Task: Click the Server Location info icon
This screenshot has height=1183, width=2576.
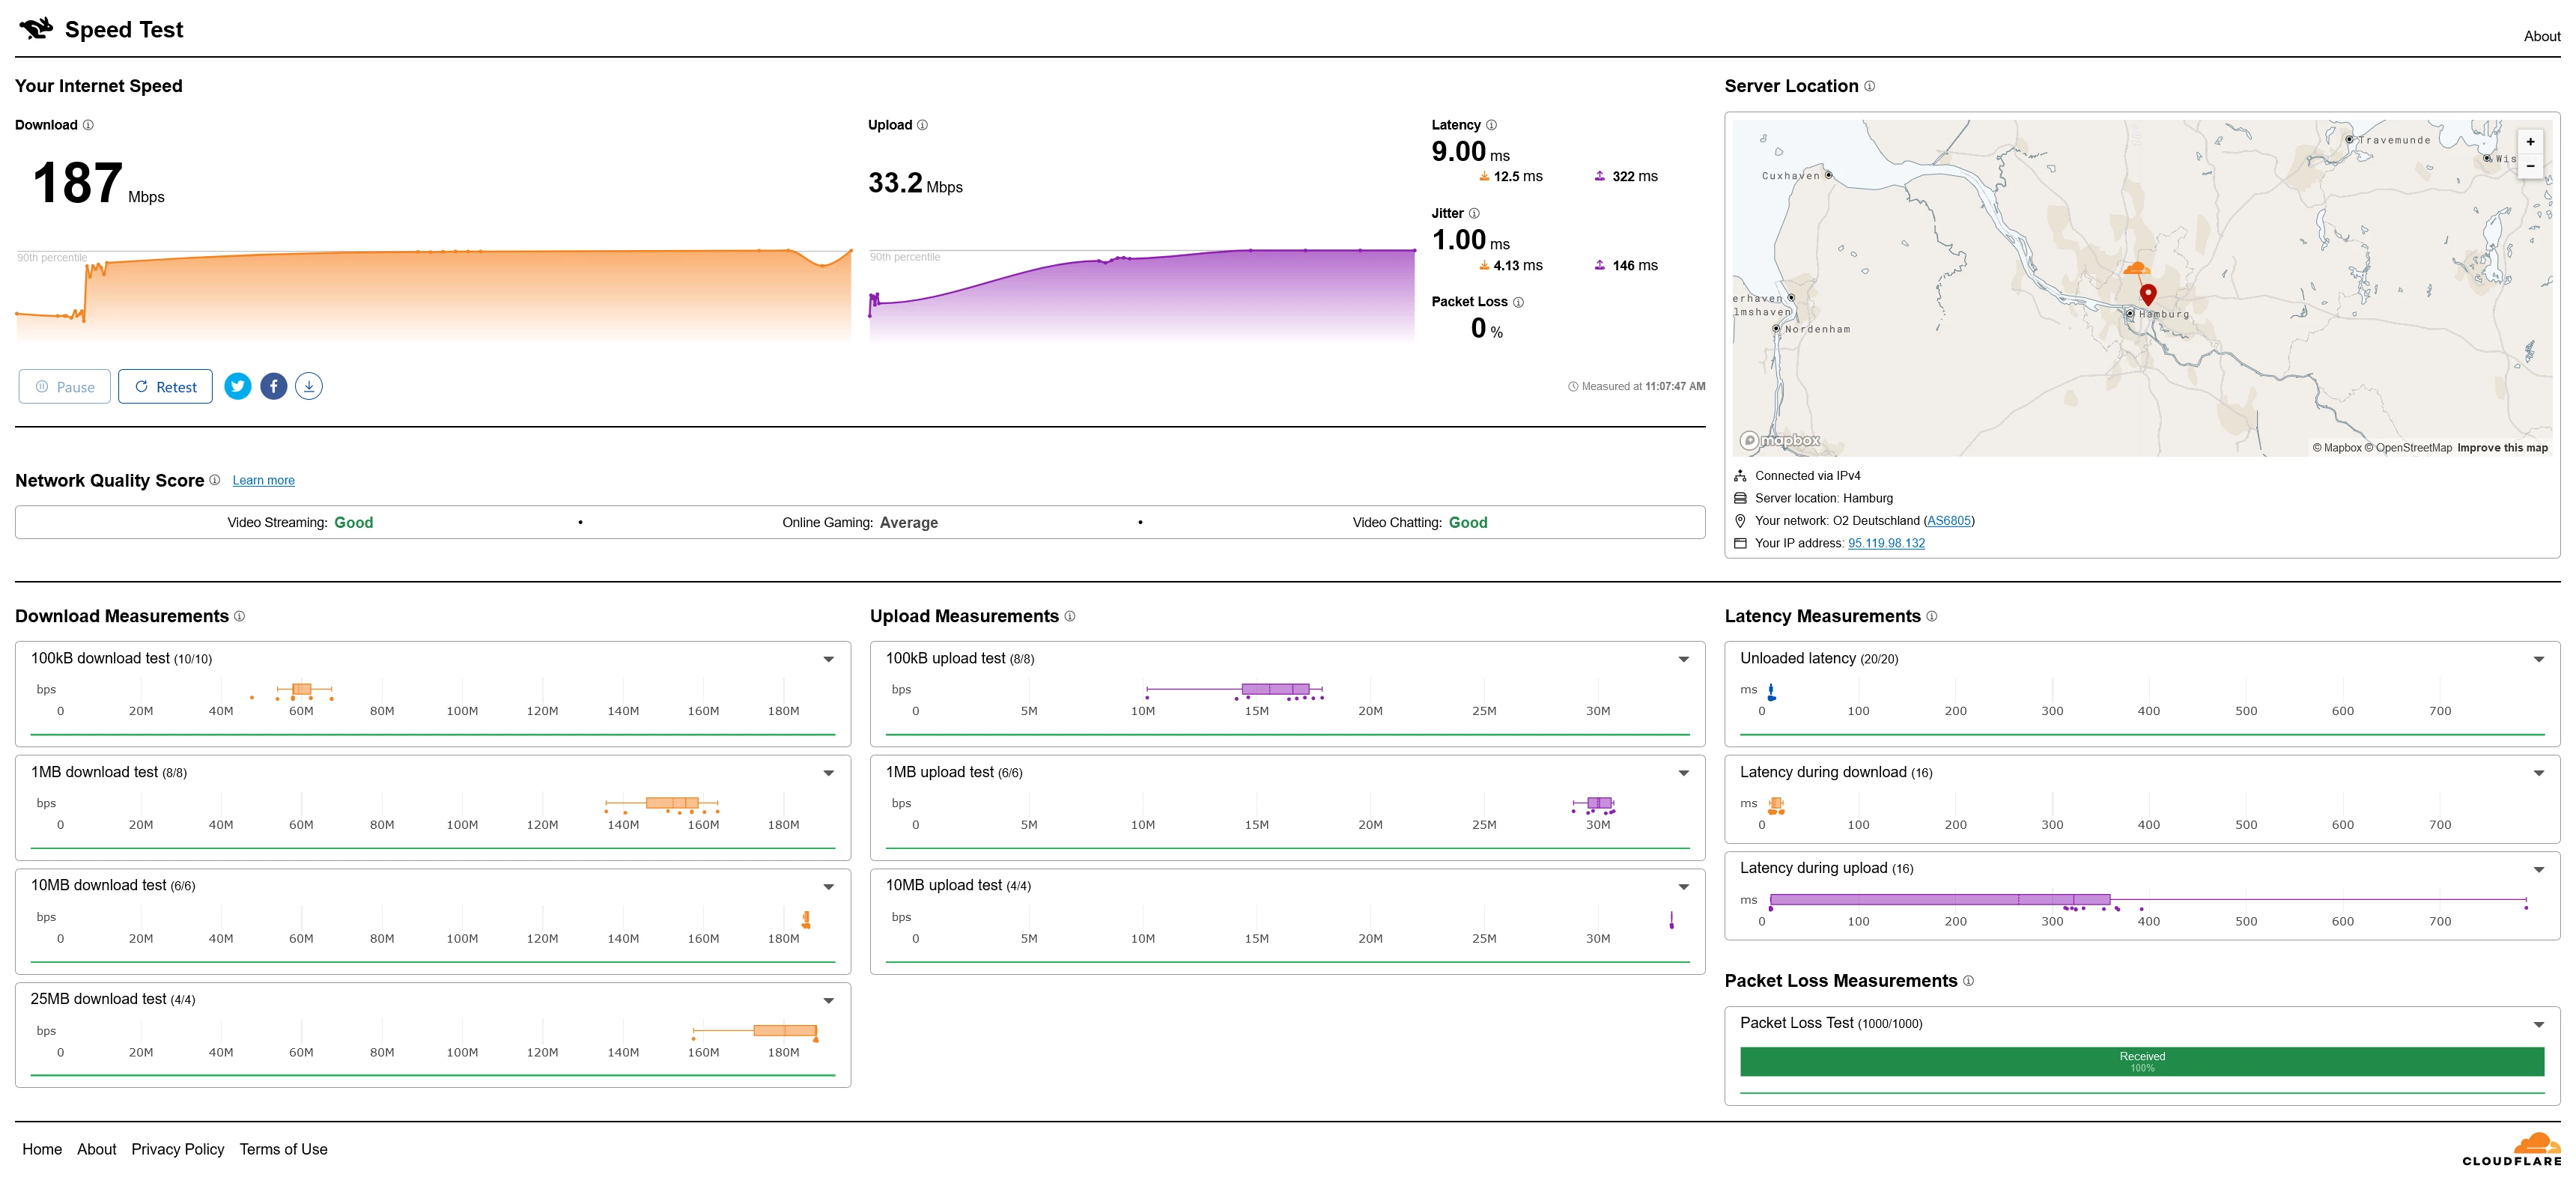Action: pos(1869,86)
